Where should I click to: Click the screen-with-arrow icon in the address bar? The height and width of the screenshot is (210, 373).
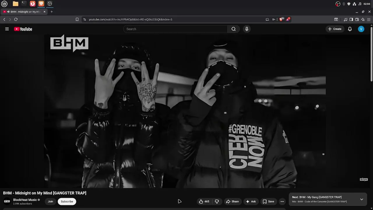(x=267, y=20)
